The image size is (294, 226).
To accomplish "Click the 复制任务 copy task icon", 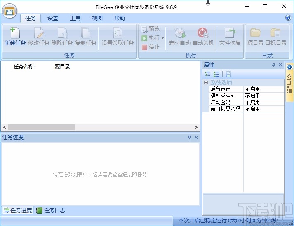I will [86, 37].
